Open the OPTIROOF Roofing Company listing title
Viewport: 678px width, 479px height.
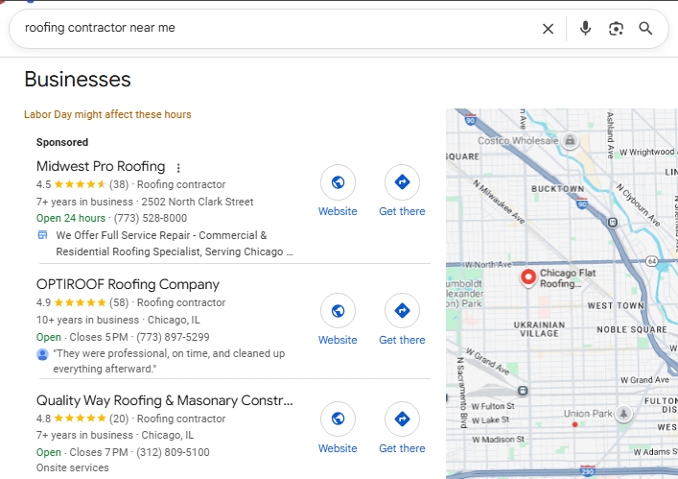128,284
